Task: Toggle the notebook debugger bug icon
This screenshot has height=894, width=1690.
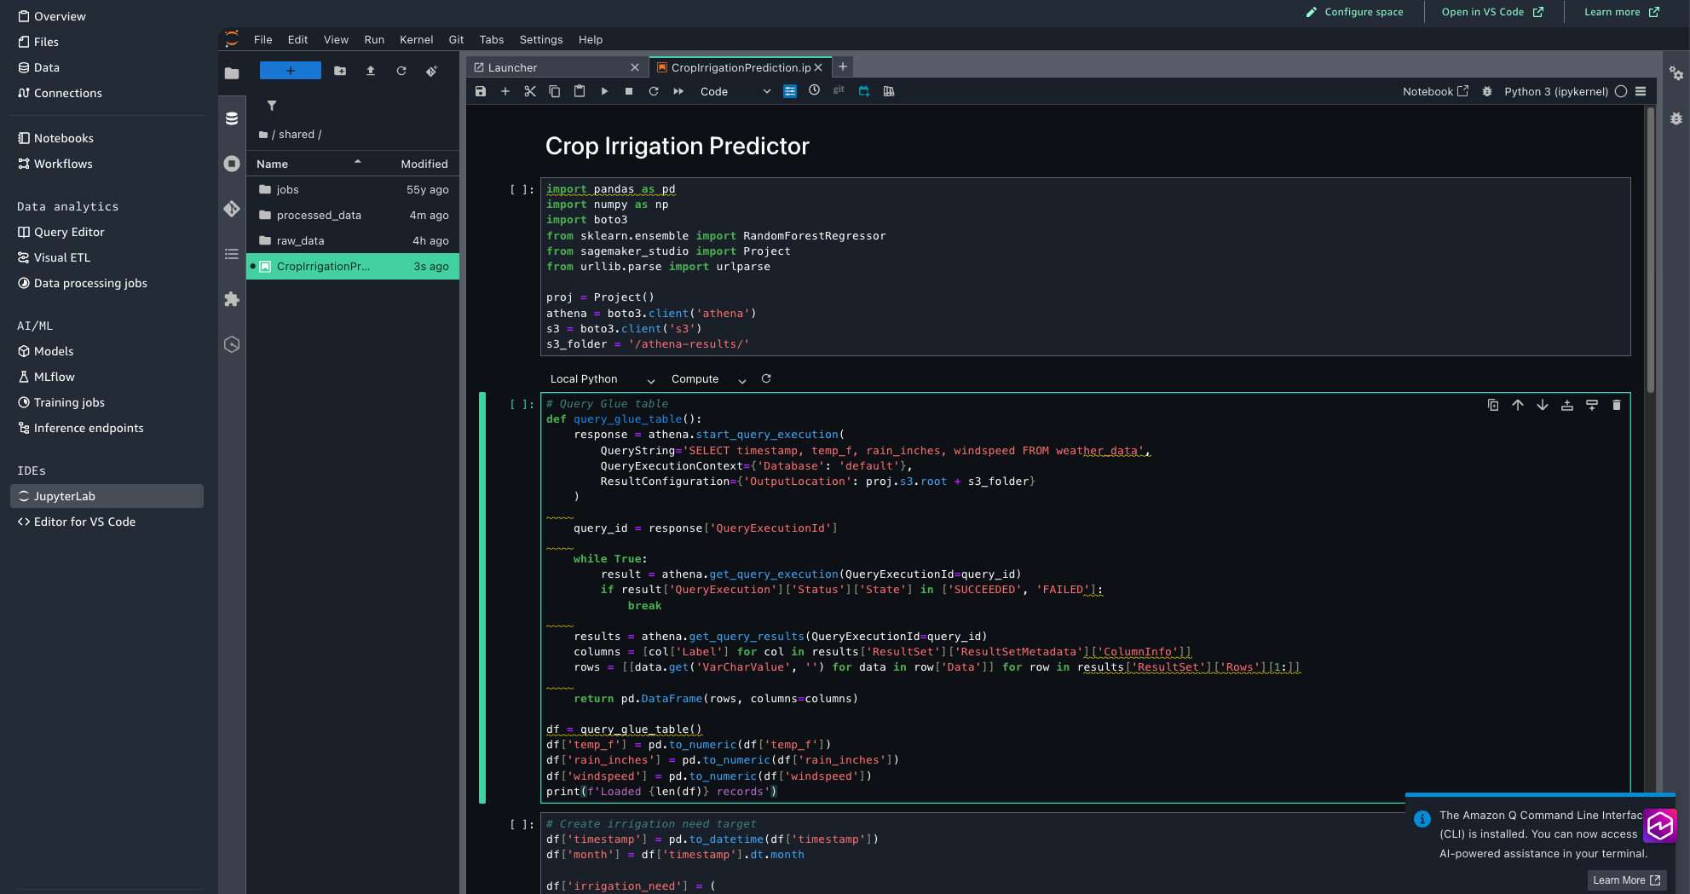Action: (x=1486, y=91)
